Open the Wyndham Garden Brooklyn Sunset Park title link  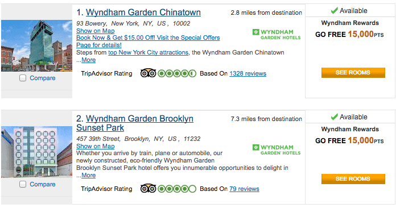[x=135, y=123]
